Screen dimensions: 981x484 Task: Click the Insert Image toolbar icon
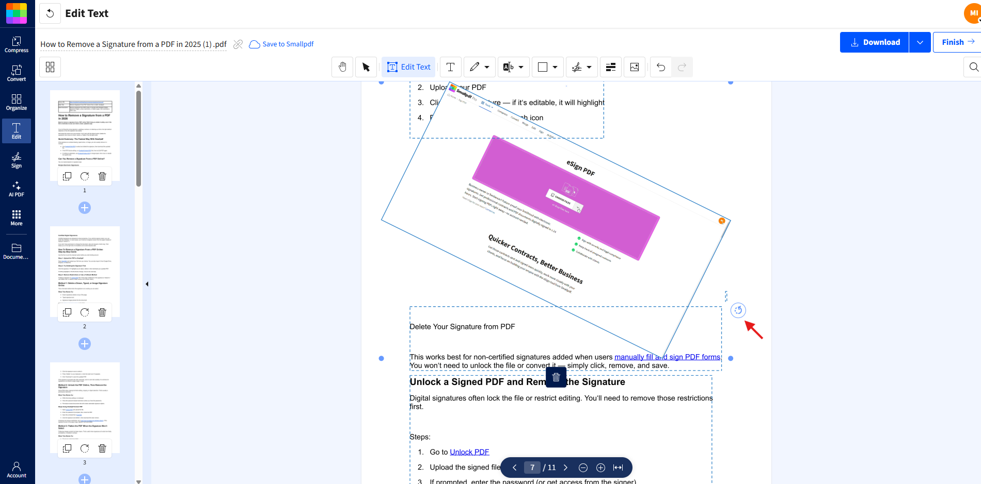click(x=635, y=67)
